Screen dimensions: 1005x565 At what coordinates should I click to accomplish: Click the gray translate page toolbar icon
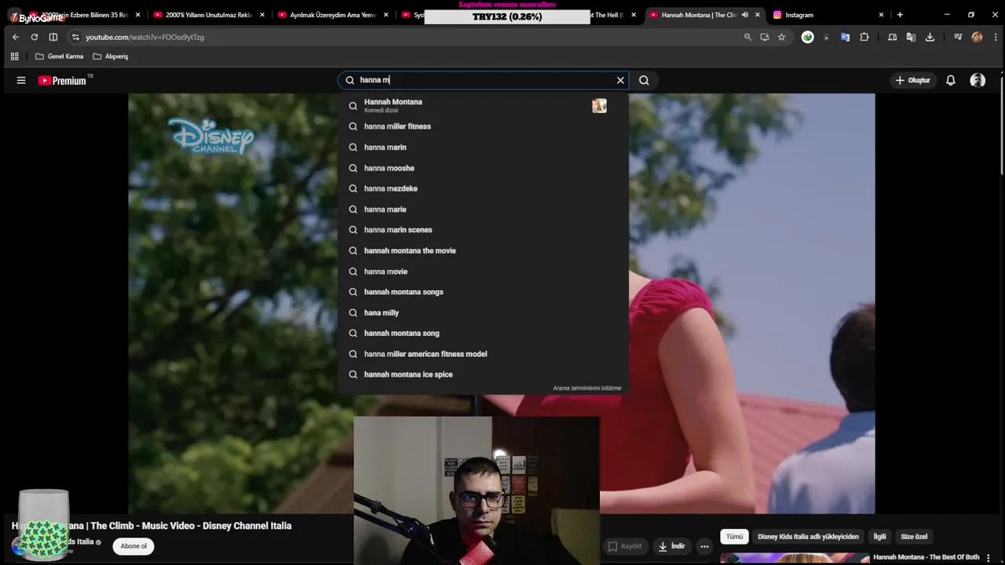point(911,37)
